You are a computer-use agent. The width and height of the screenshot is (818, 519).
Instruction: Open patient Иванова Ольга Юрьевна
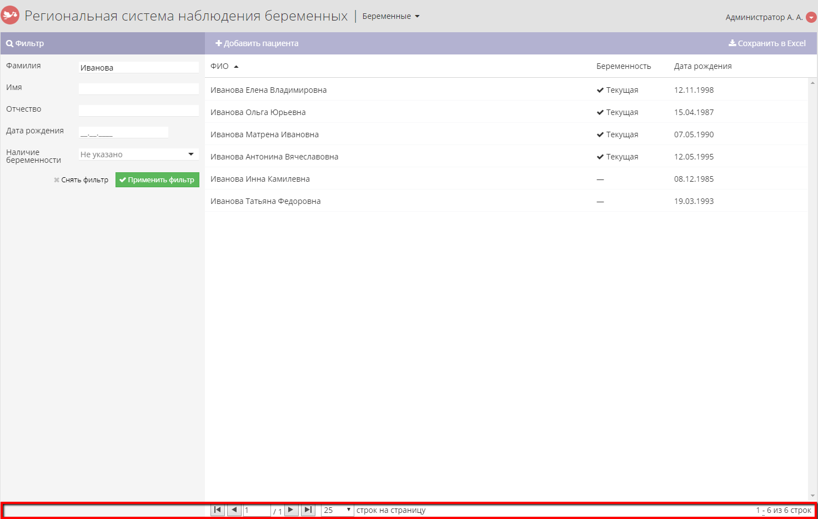258,112
